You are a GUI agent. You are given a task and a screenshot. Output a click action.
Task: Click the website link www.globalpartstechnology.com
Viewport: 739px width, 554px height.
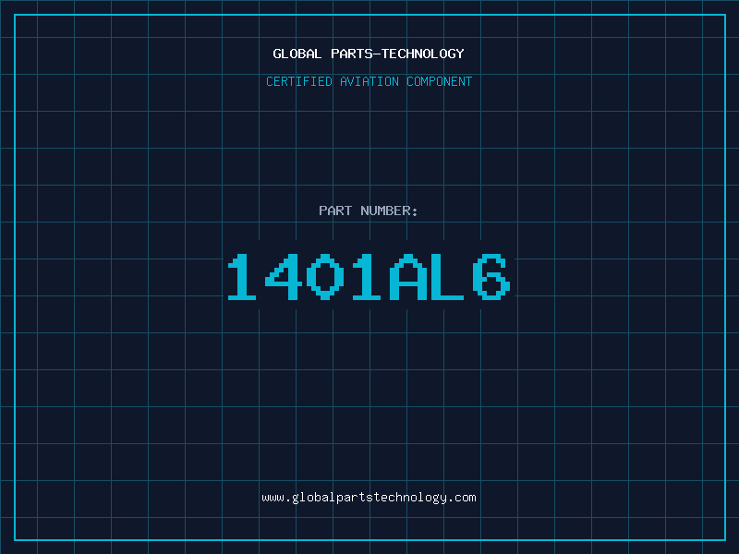[369, 498]
